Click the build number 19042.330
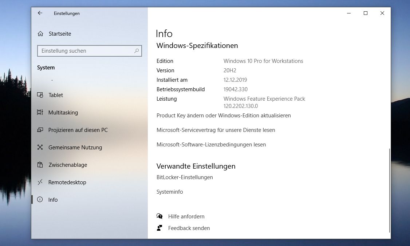Viewport: 410px width, 246px height. tap(235, 89)
